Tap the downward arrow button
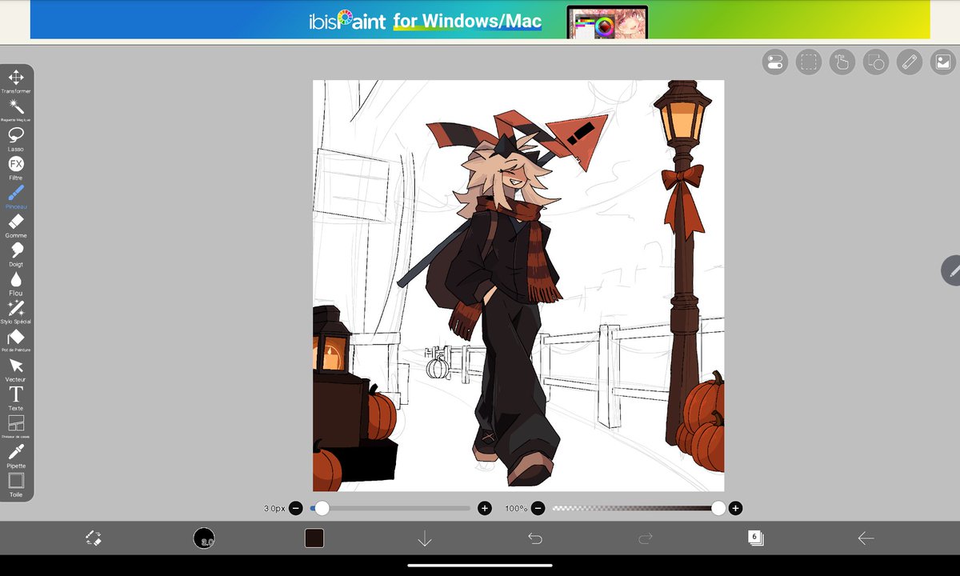960x576 pixels. (x=425, y=538)
